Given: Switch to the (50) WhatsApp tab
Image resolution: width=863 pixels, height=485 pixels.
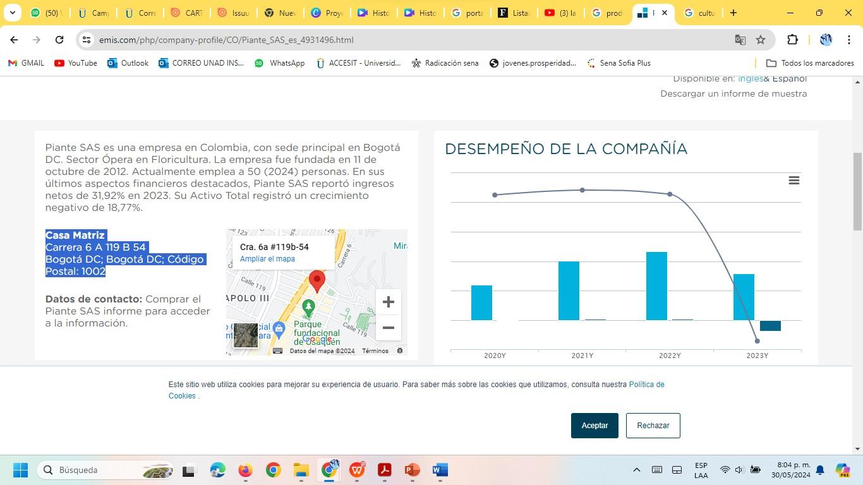Looking at the screenshot, I should coord(45,13).
